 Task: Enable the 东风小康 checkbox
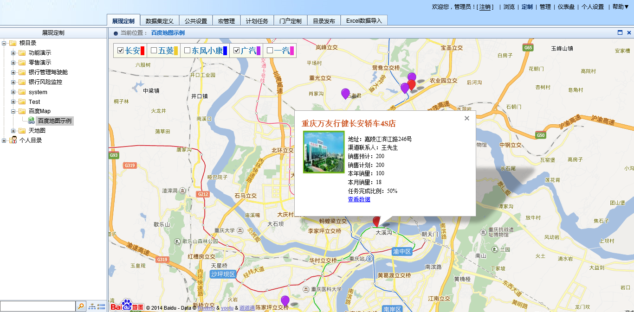click(188, 51)
